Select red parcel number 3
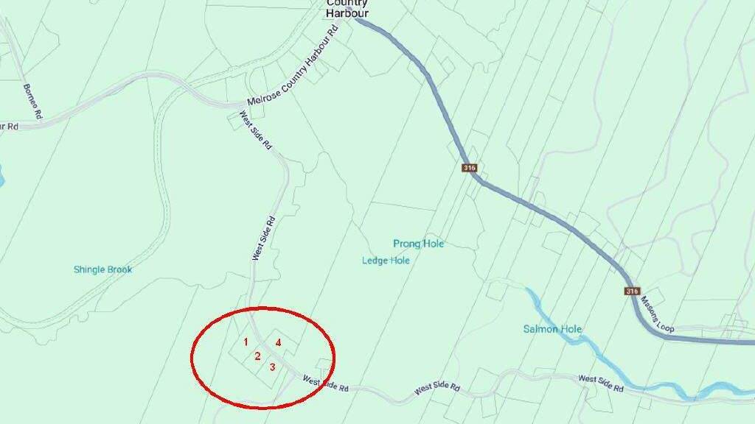 point(273,367)
